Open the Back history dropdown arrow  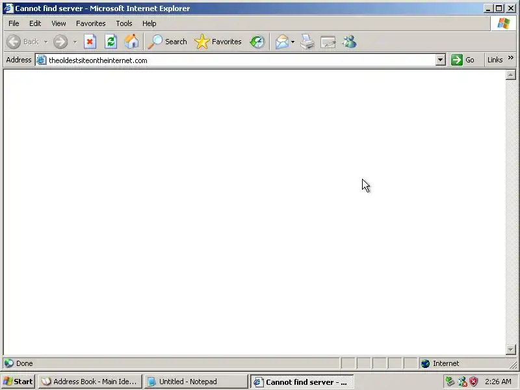(x=45, y=42)
